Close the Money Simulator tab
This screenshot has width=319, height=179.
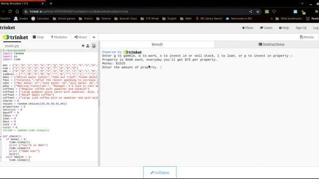(x=42, y=3)
